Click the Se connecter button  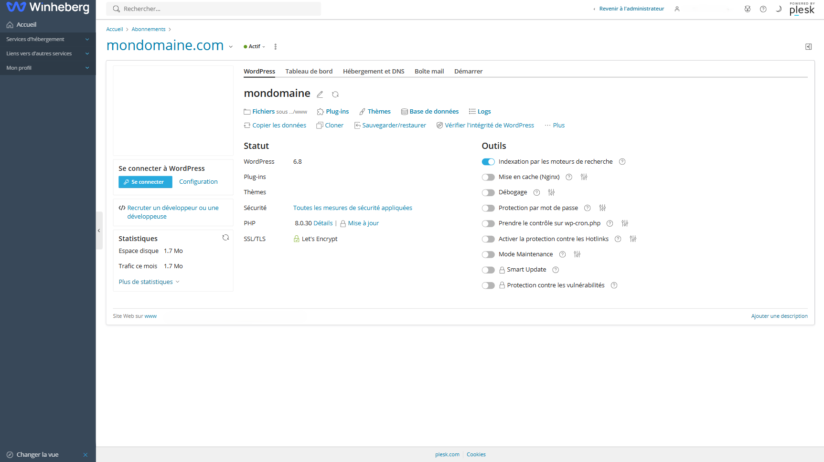click(145, 182)
